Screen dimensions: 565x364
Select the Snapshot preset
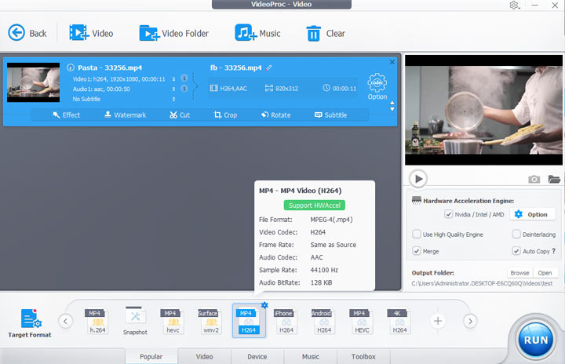(135, 321)
